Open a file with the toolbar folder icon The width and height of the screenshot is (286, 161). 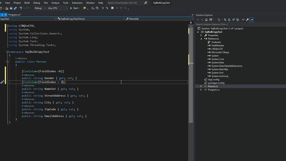tap(7, 8)
